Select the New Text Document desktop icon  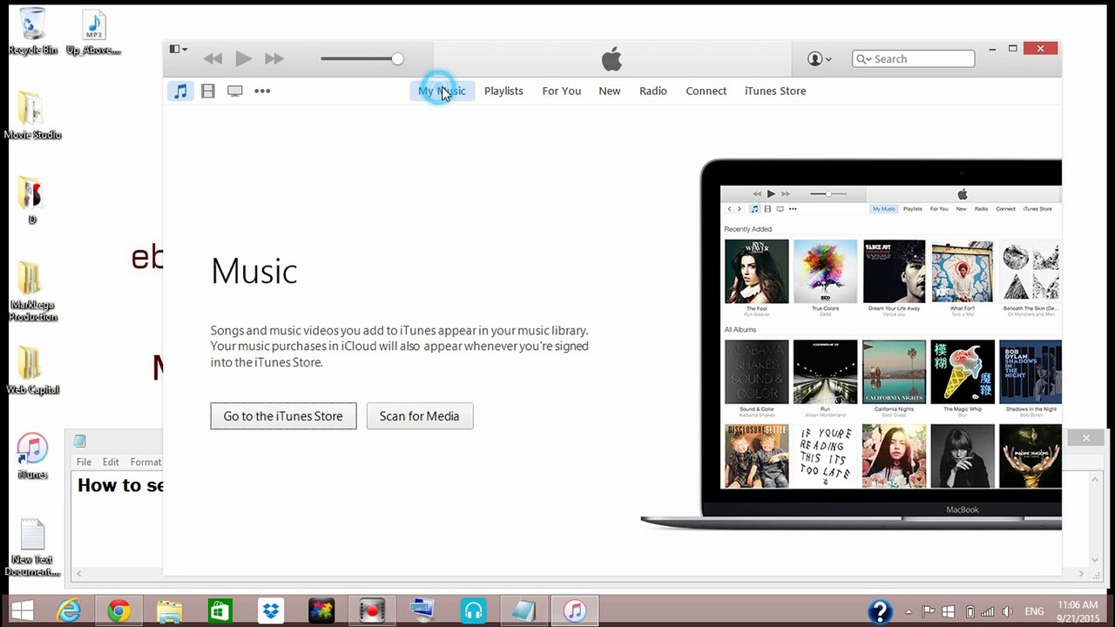pyautogui.click(x=32, y=548)
